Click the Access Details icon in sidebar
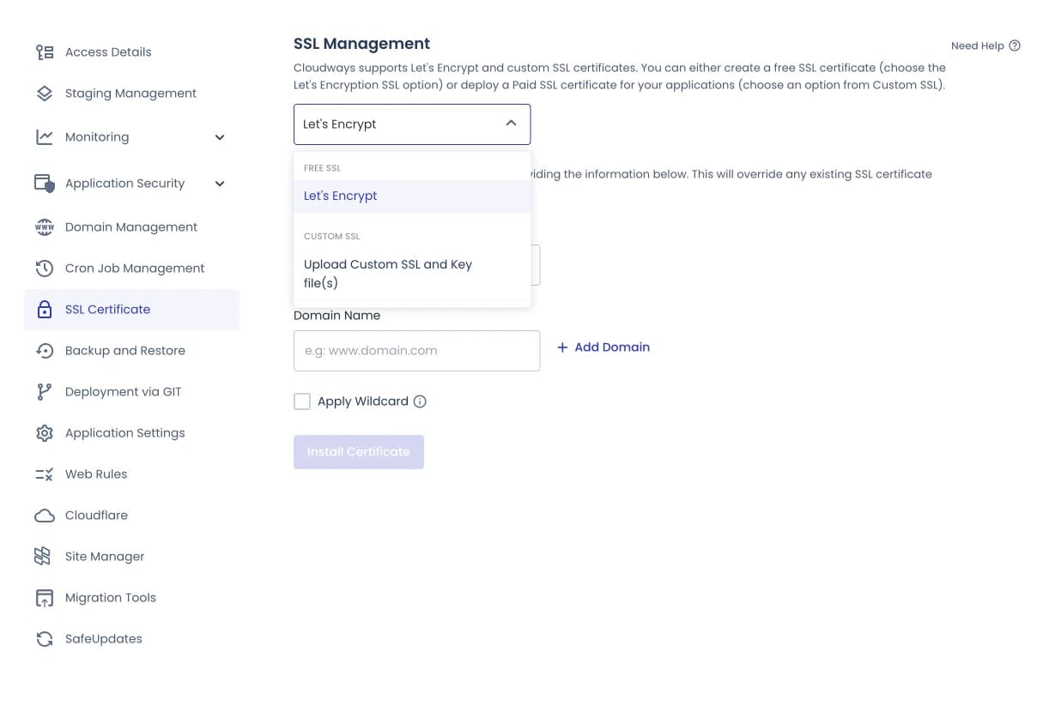 coord(45,52)
